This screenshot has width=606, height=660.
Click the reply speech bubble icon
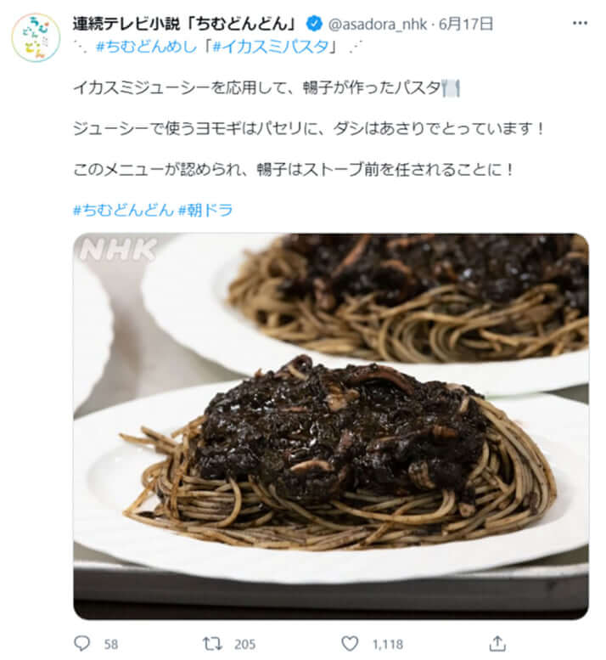(81, 643)
